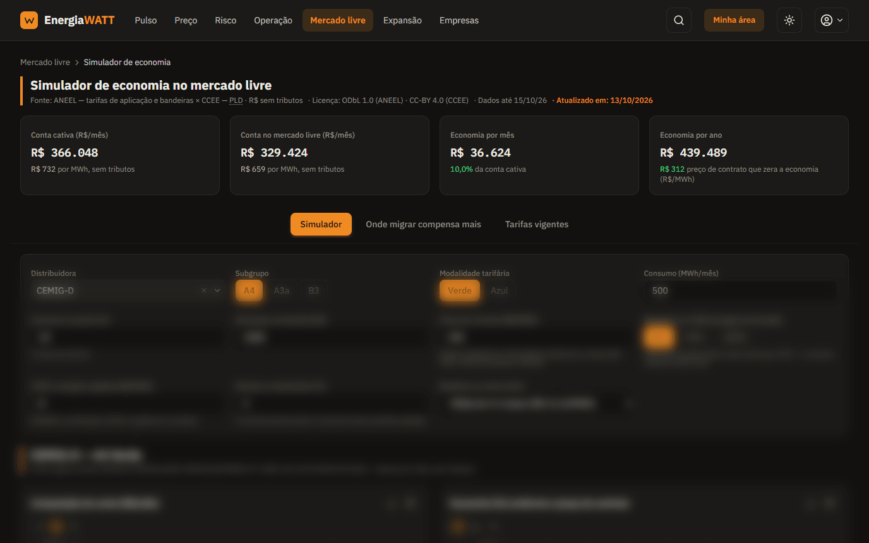869x543 pixels.
Task: Open the search magnifier icon
Action: [679, 20]
